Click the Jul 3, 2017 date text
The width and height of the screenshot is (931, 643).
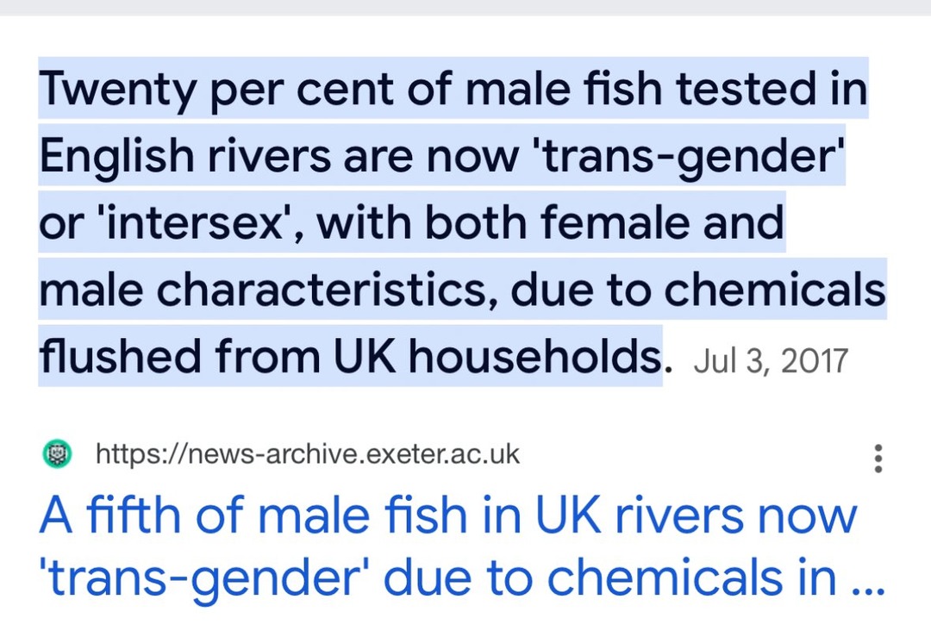[771, 361]
